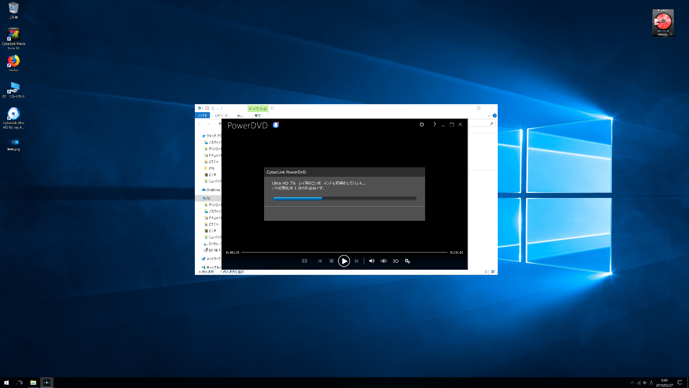Mute the volume speaker icon
This screenshot has width=689, height=388.
tap(372, 261)
